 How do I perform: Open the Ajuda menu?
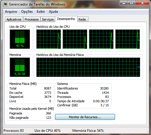(x=53, y=12)
